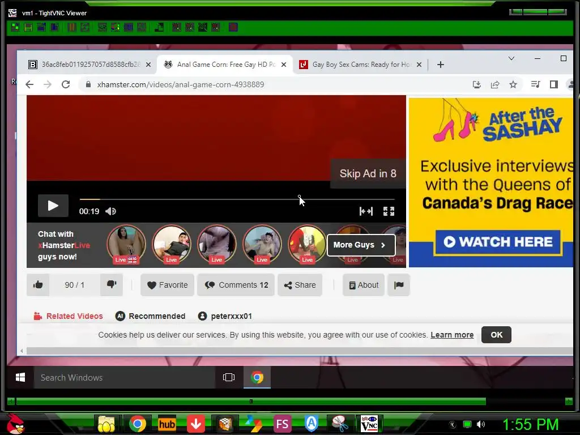Image resolution: width=580 pixels, height=435 pixels.
Task: Click TightVNC New connection toolbar icon
Action: [15, 27]
